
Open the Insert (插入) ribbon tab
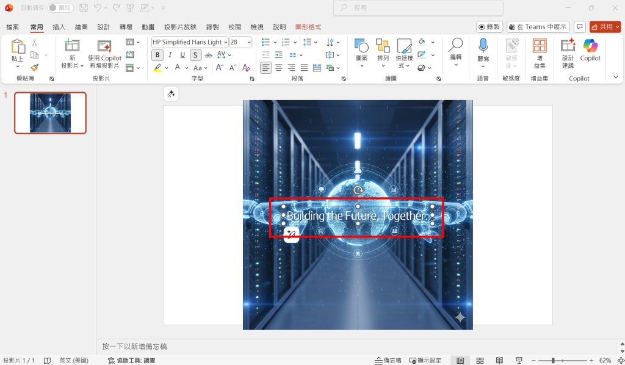click(x=59, y=27)
